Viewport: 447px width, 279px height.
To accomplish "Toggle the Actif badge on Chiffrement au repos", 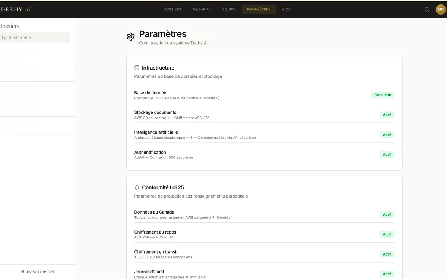I will [387, 234].
